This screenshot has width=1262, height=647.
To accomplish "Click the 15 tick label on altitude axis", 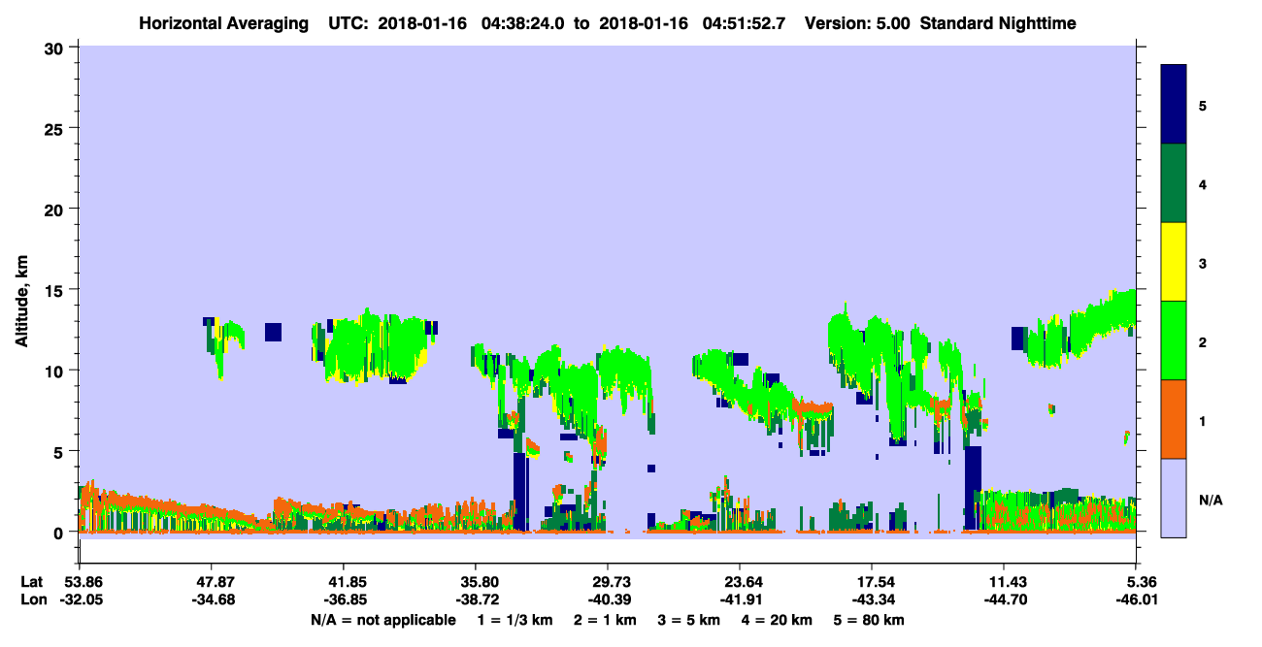I will [x=55, y=290].
